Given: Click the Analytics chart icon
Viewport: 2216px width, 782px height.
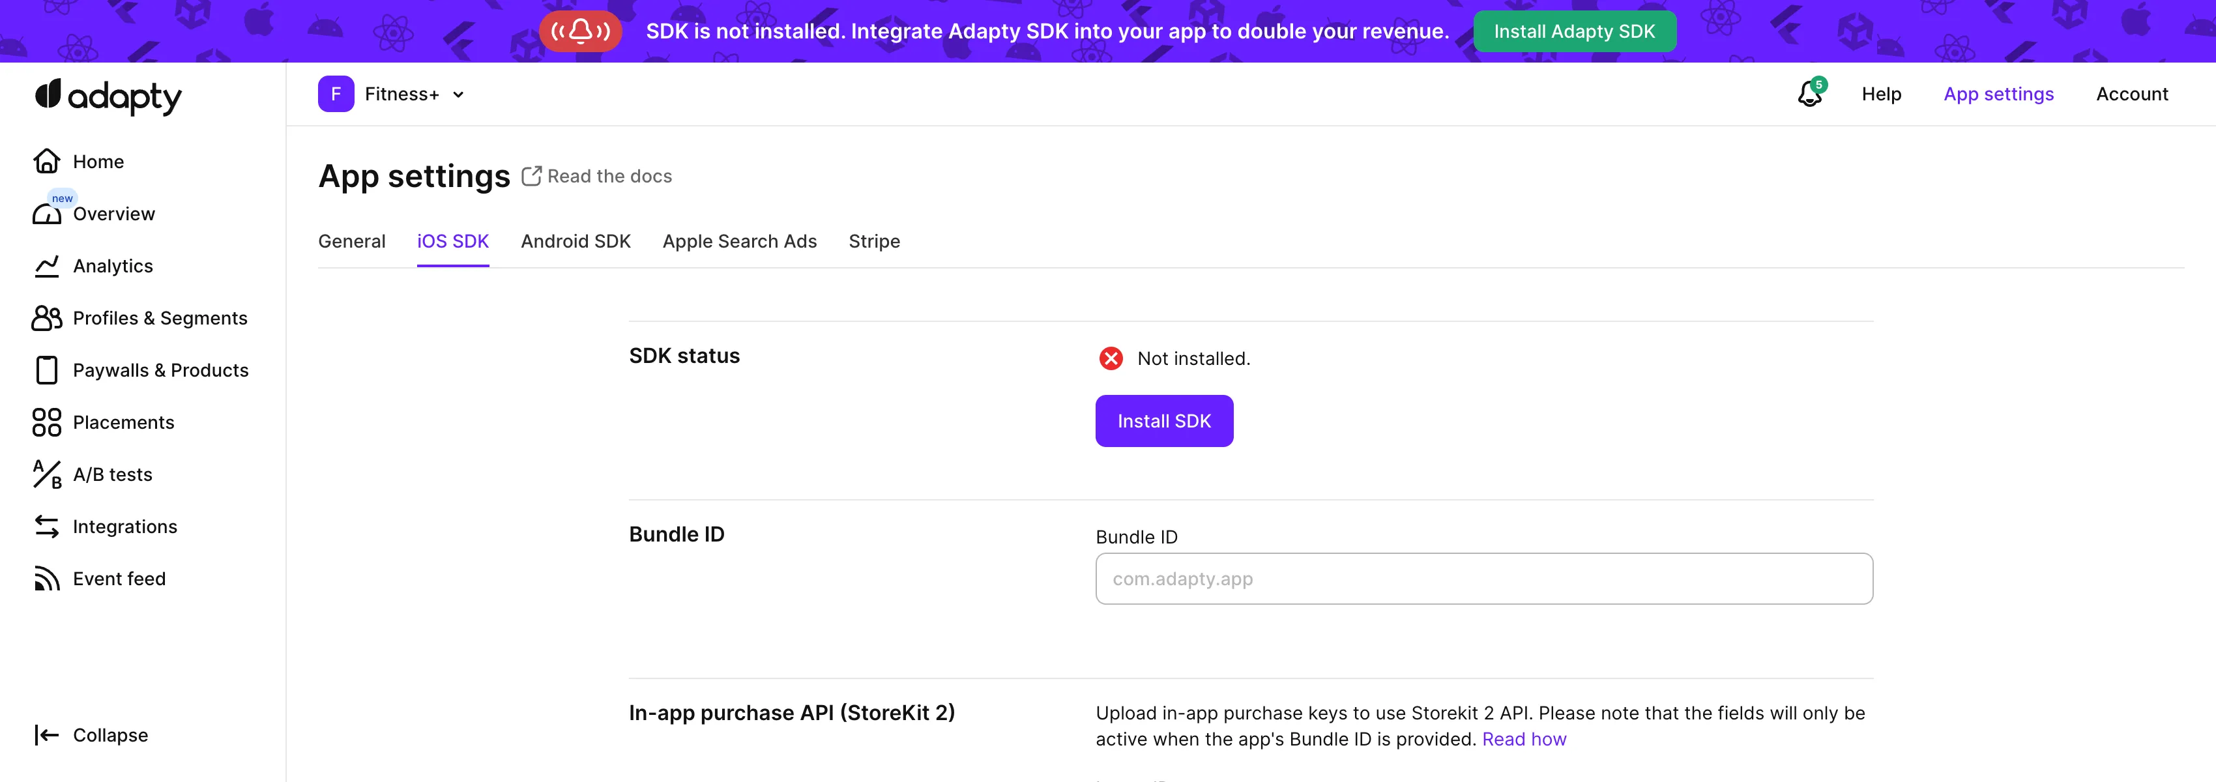Looking at the screenshot, I should tap(46, 266).
